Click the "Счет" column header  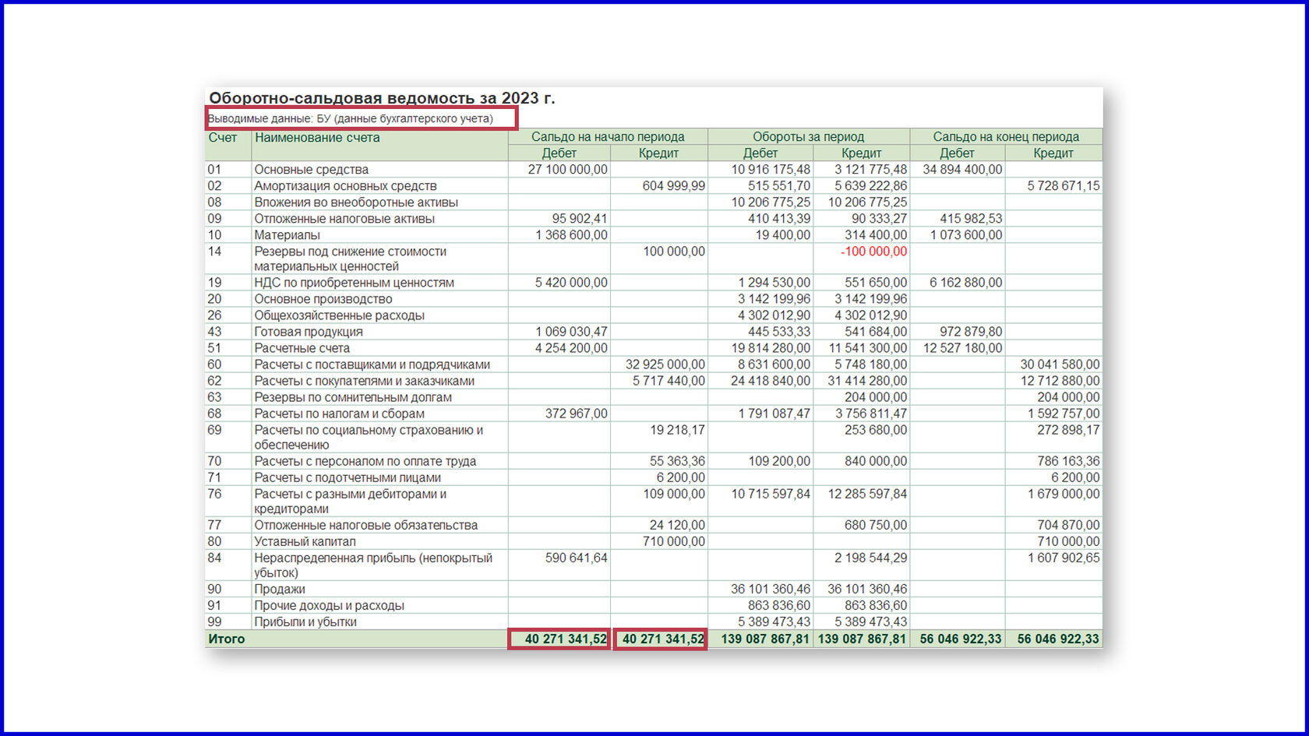pyautogui.click(x=223, y=138)
